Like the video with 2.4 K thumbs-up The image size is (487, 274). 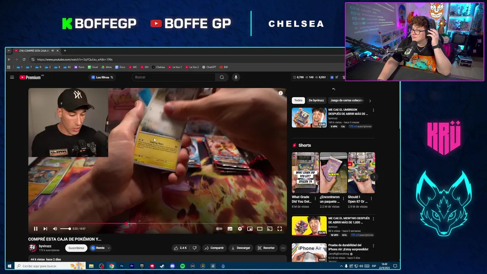180,248
